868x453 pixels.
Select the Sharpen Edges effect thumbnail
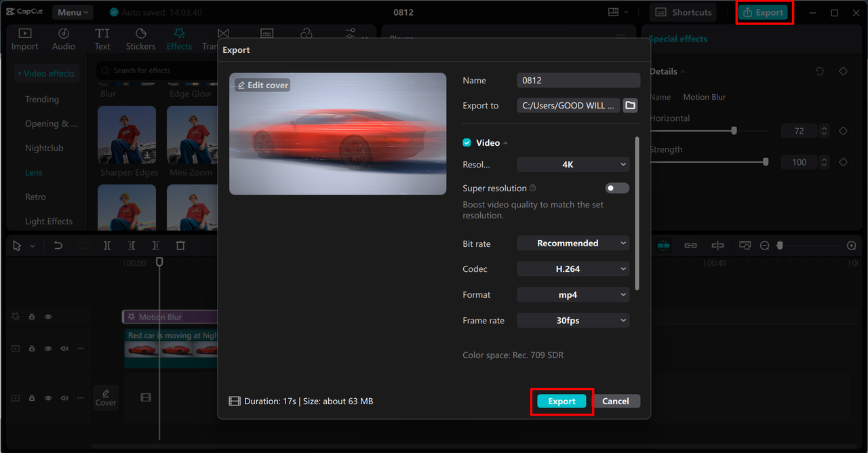click(127, 135)
